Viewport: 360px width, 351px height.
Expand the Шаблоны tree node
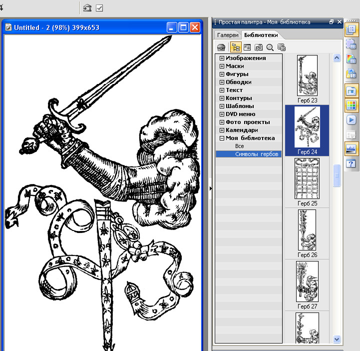tap(222, 106)
